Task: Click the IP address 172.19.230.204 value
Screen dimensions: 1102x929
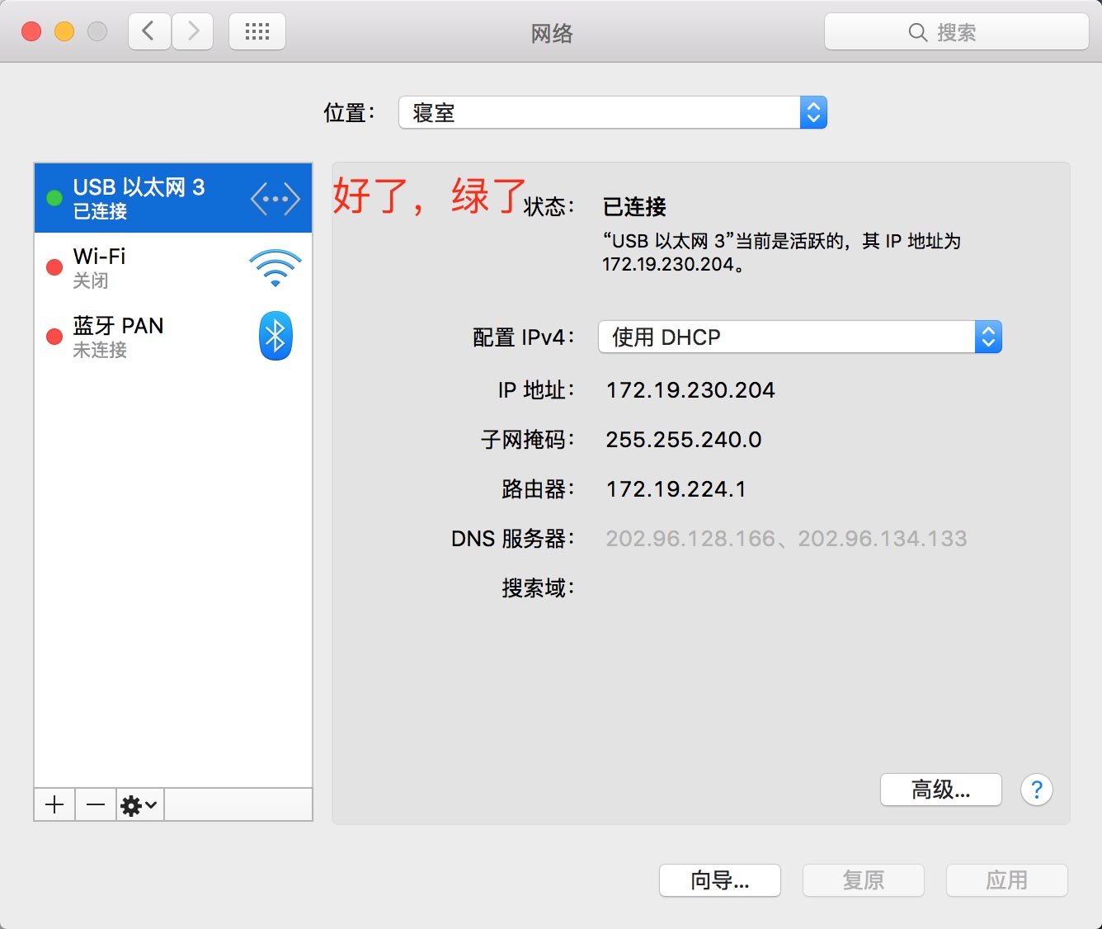Action: [x=690, y=390]
